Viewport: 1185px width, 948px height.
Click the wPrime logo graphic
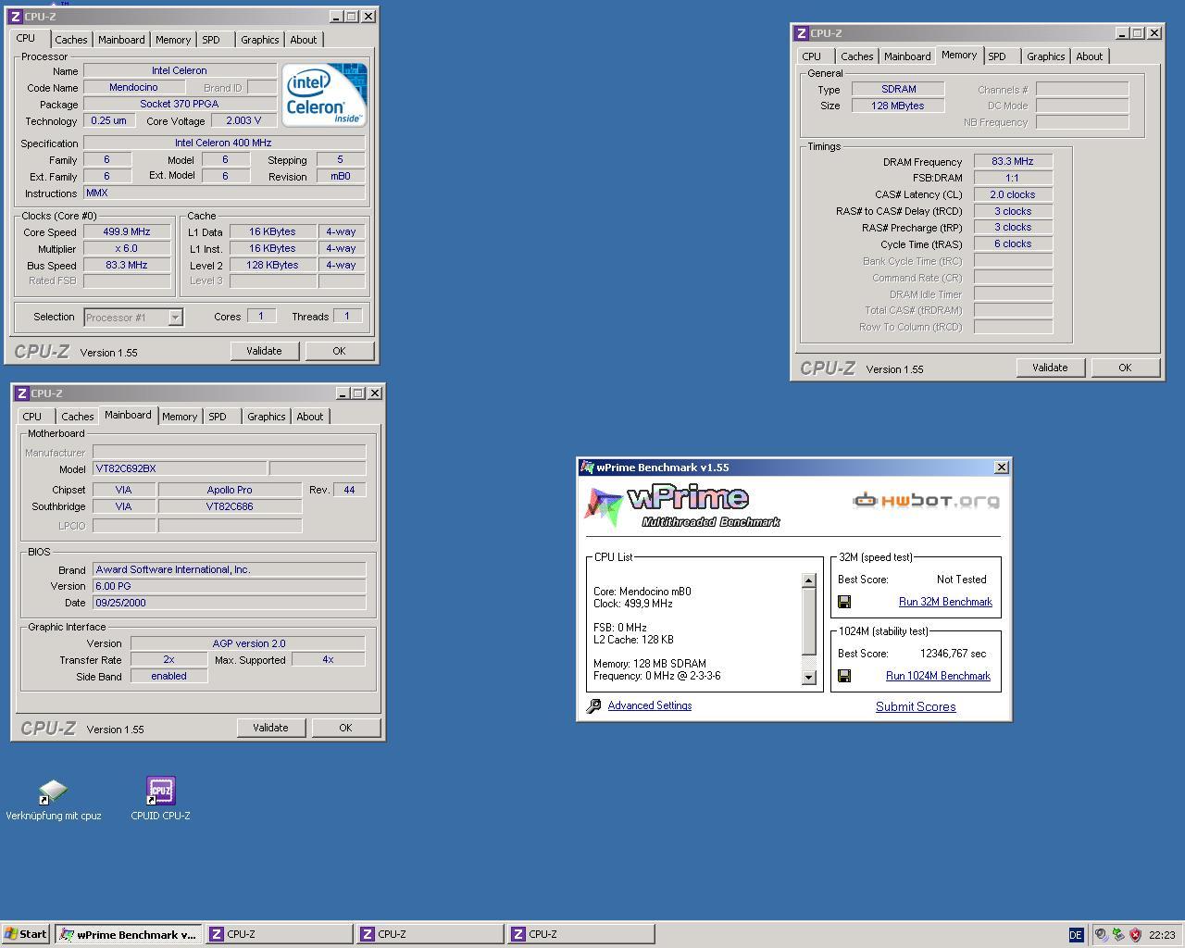point(682,507)
